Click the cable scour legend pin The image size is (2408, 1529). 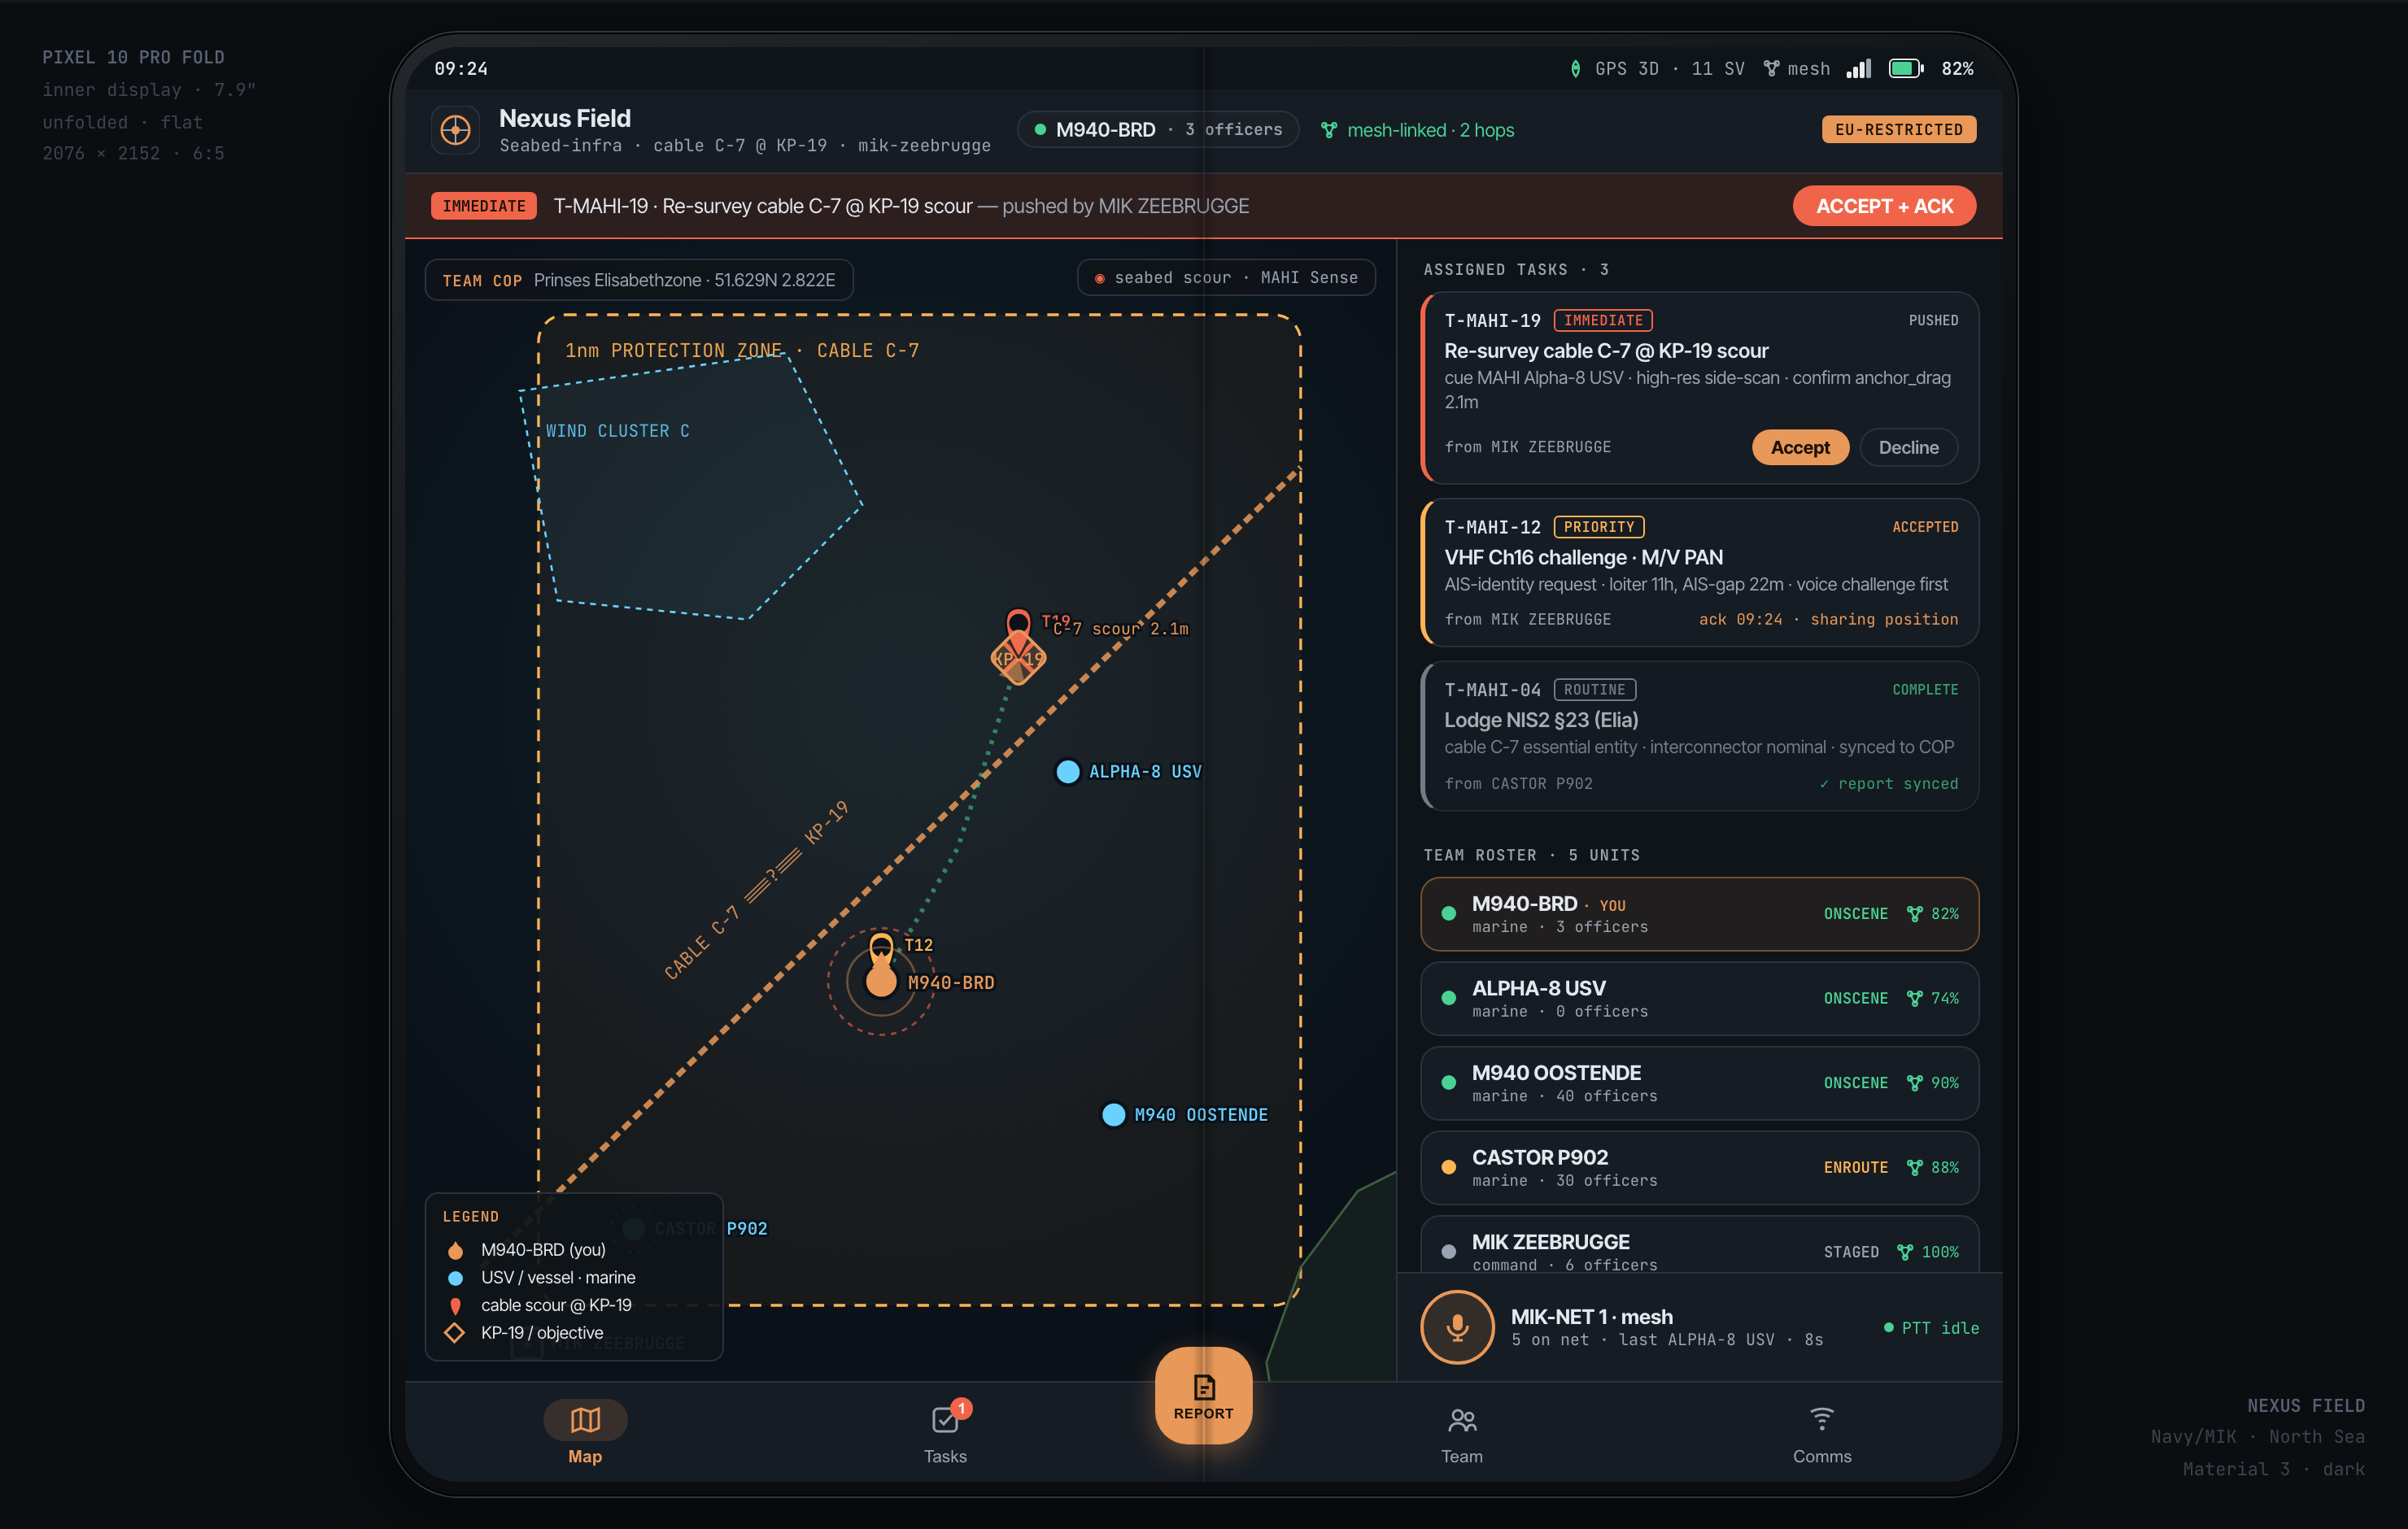pyautogui.click(x=455, y=1306)
